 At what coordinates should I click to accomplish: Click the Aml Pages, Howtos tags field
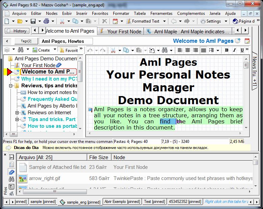click(x=66, y=41)
